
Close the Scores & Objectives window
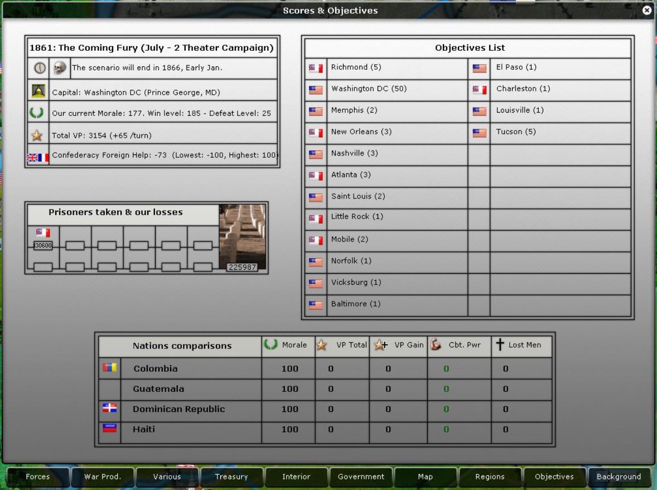646,11
